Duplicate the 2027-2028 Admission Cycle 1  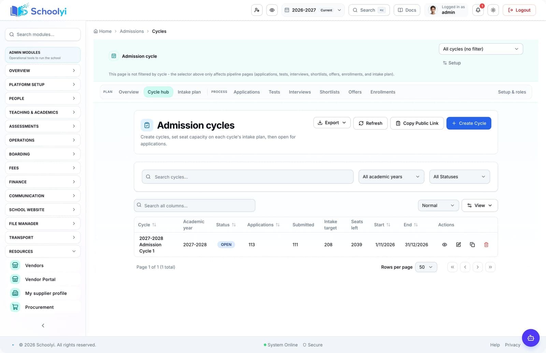point(472,245)
